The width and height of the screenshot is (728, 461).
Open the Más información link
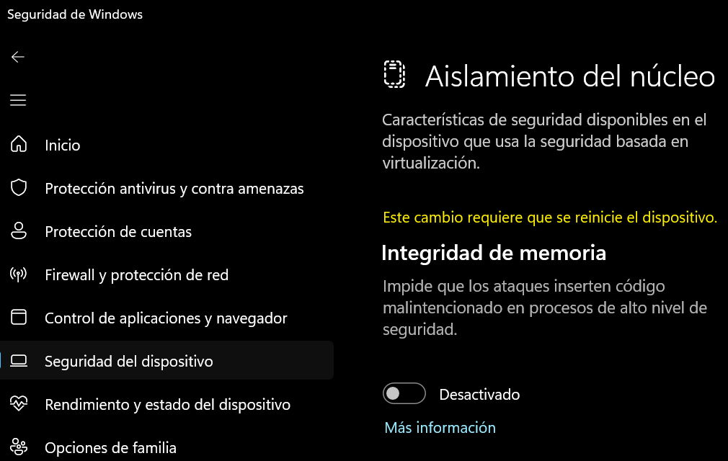point(440,428)
